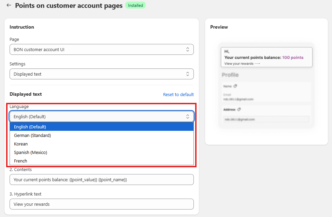Click the Profile heading in preview

click(230, 75)
